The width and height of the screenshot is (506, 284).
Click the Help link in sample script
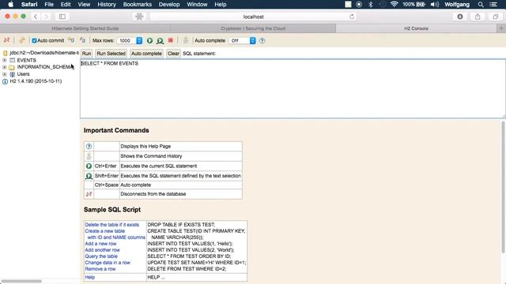(x=89, y=277)
